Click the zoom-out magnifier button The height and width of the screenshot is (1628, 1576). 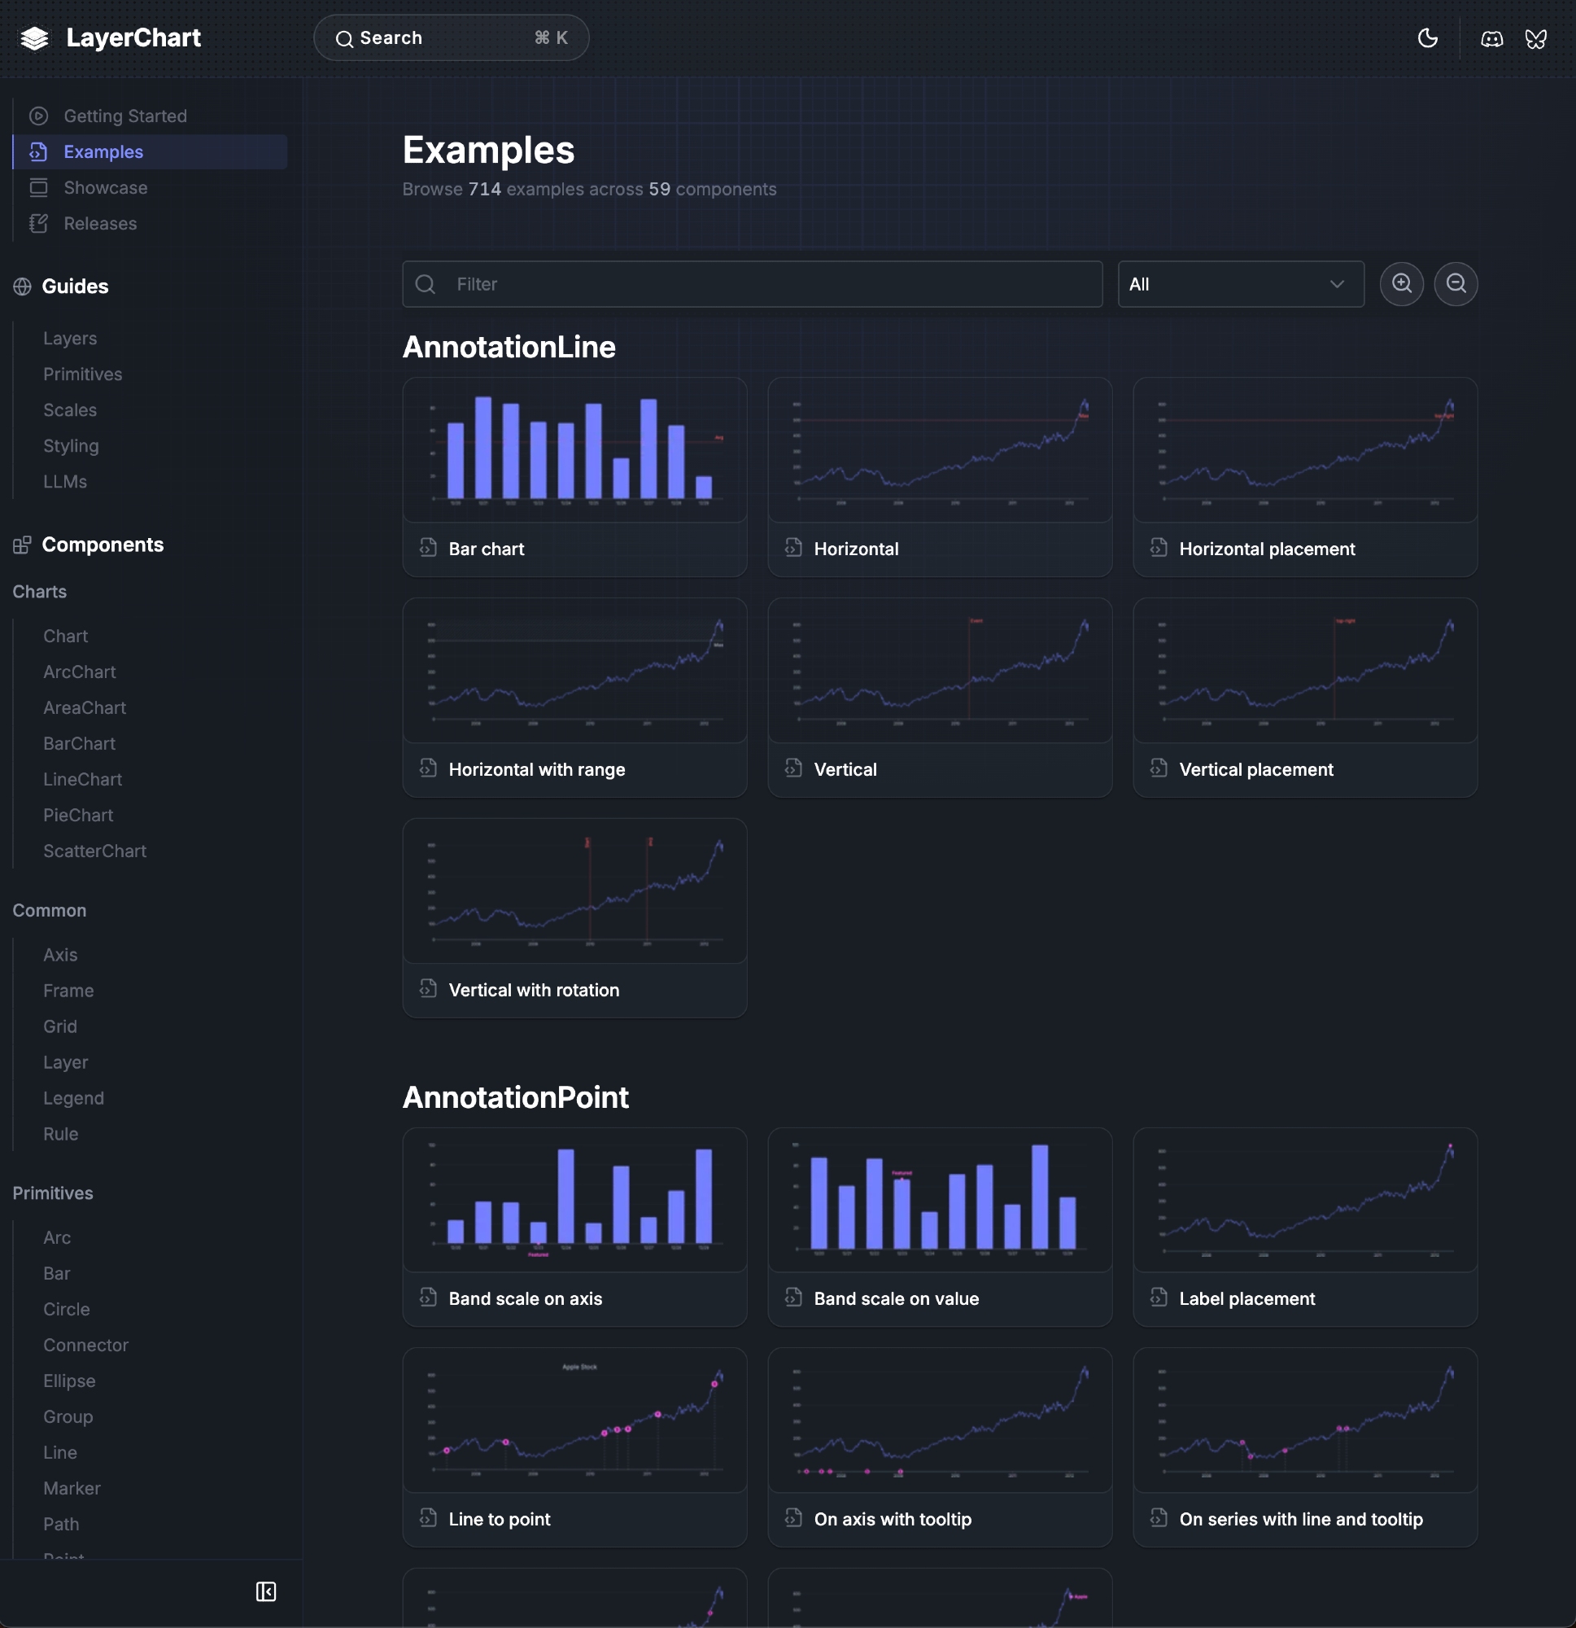[x=1455, y=284]
